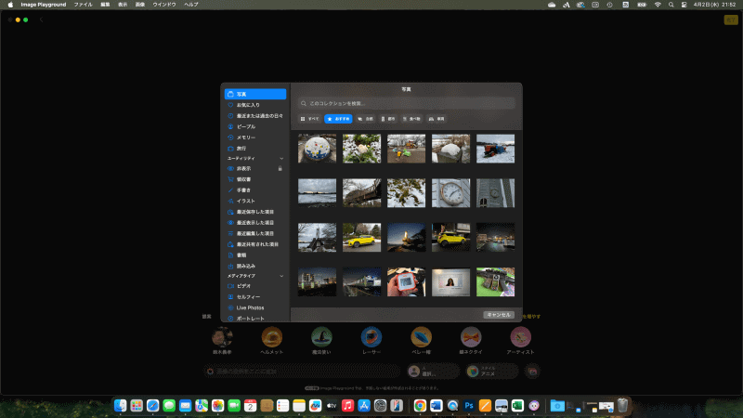Select 手書き (Handwriting) item in sidebar
The width and height of the screenshot is (743, 418).
pyautogui.click(x=243, y=189)
